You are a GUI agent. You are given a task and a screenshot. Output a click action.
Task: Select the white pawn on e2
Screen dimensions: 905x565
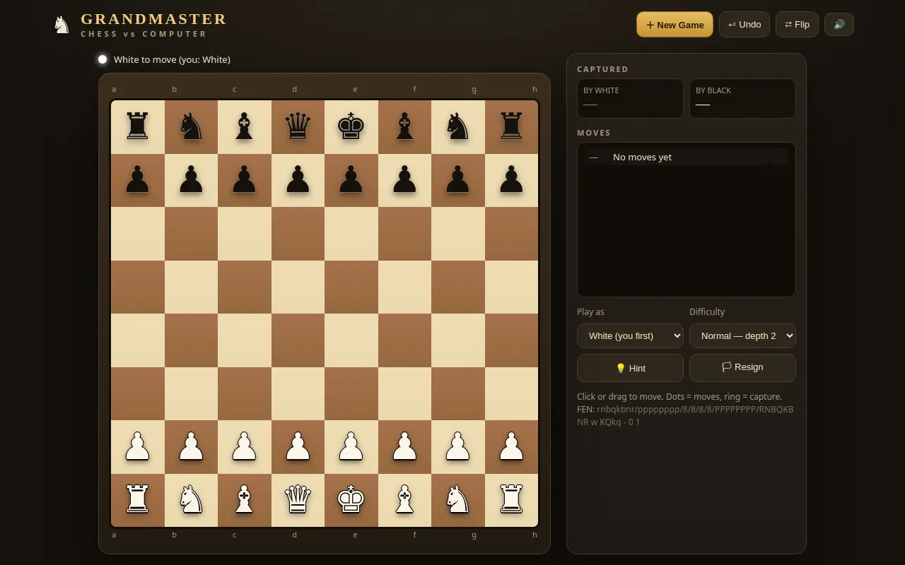coord(351,447)
